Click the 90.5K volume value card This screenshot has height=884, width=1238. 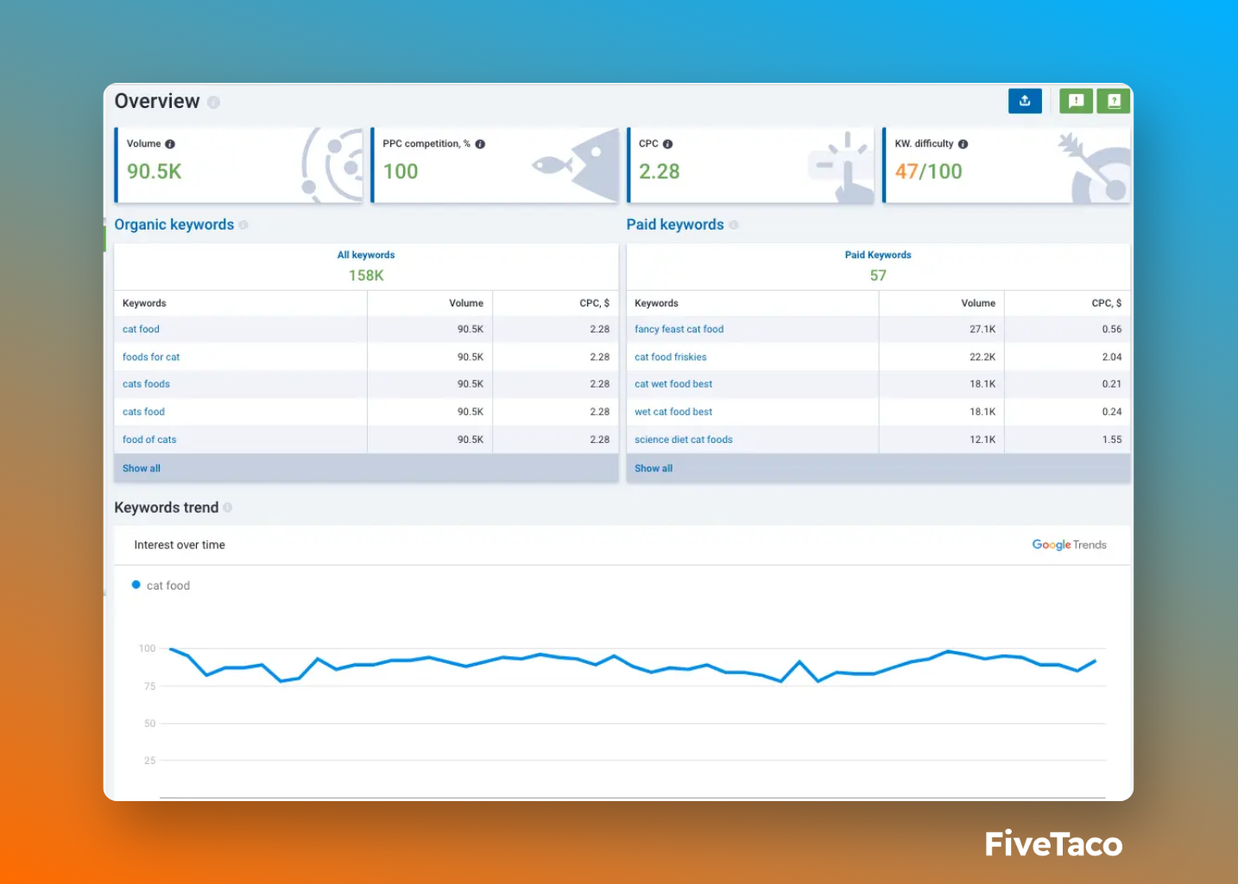click(x=155, y=172)
